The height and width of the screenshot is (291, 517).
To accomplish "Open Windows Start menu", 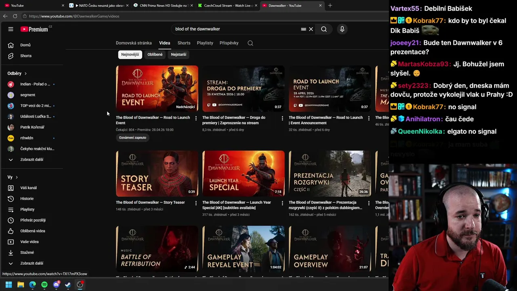I will (8, 285).
